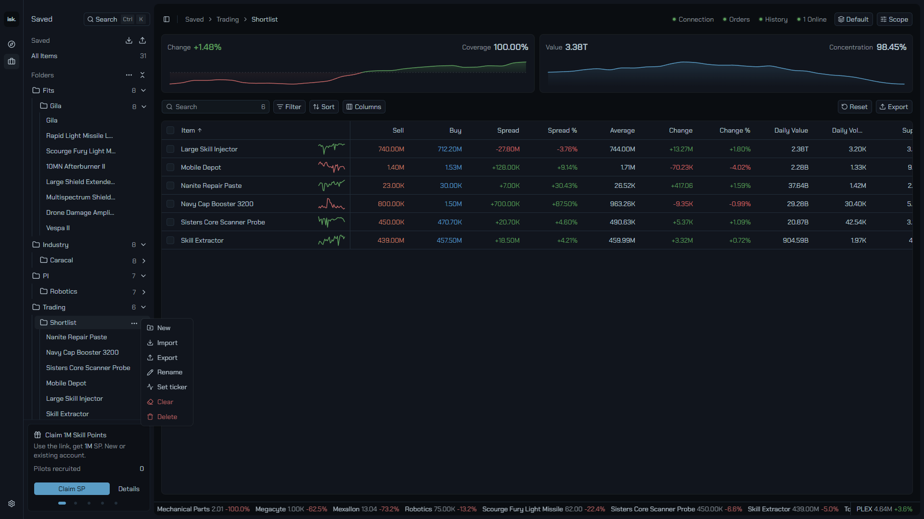Collapse the PI folder chevron
This screenshot has width=924, height=519.
point(143,276)
